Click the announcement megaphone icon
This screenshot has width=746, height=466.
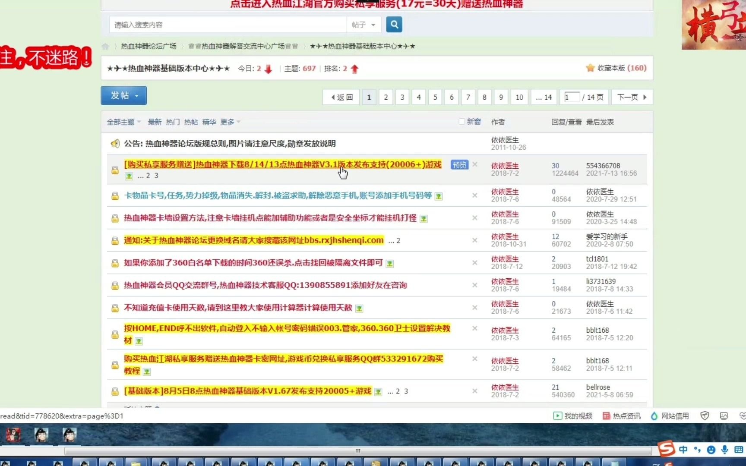click(115, 143)
